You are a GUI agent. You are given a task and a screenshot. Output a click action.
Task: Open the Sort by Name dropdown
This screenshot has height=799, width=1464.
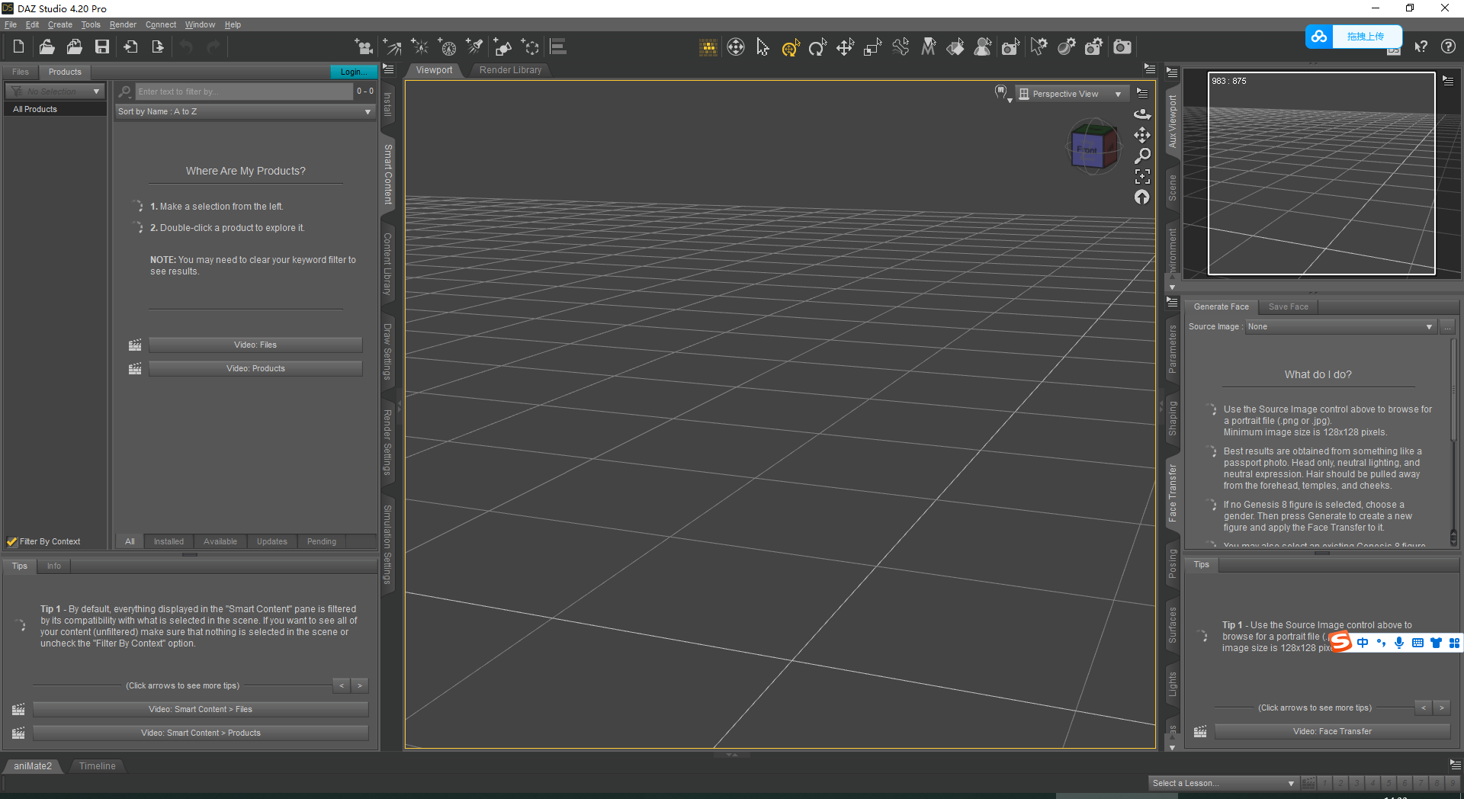click(244, 111)
